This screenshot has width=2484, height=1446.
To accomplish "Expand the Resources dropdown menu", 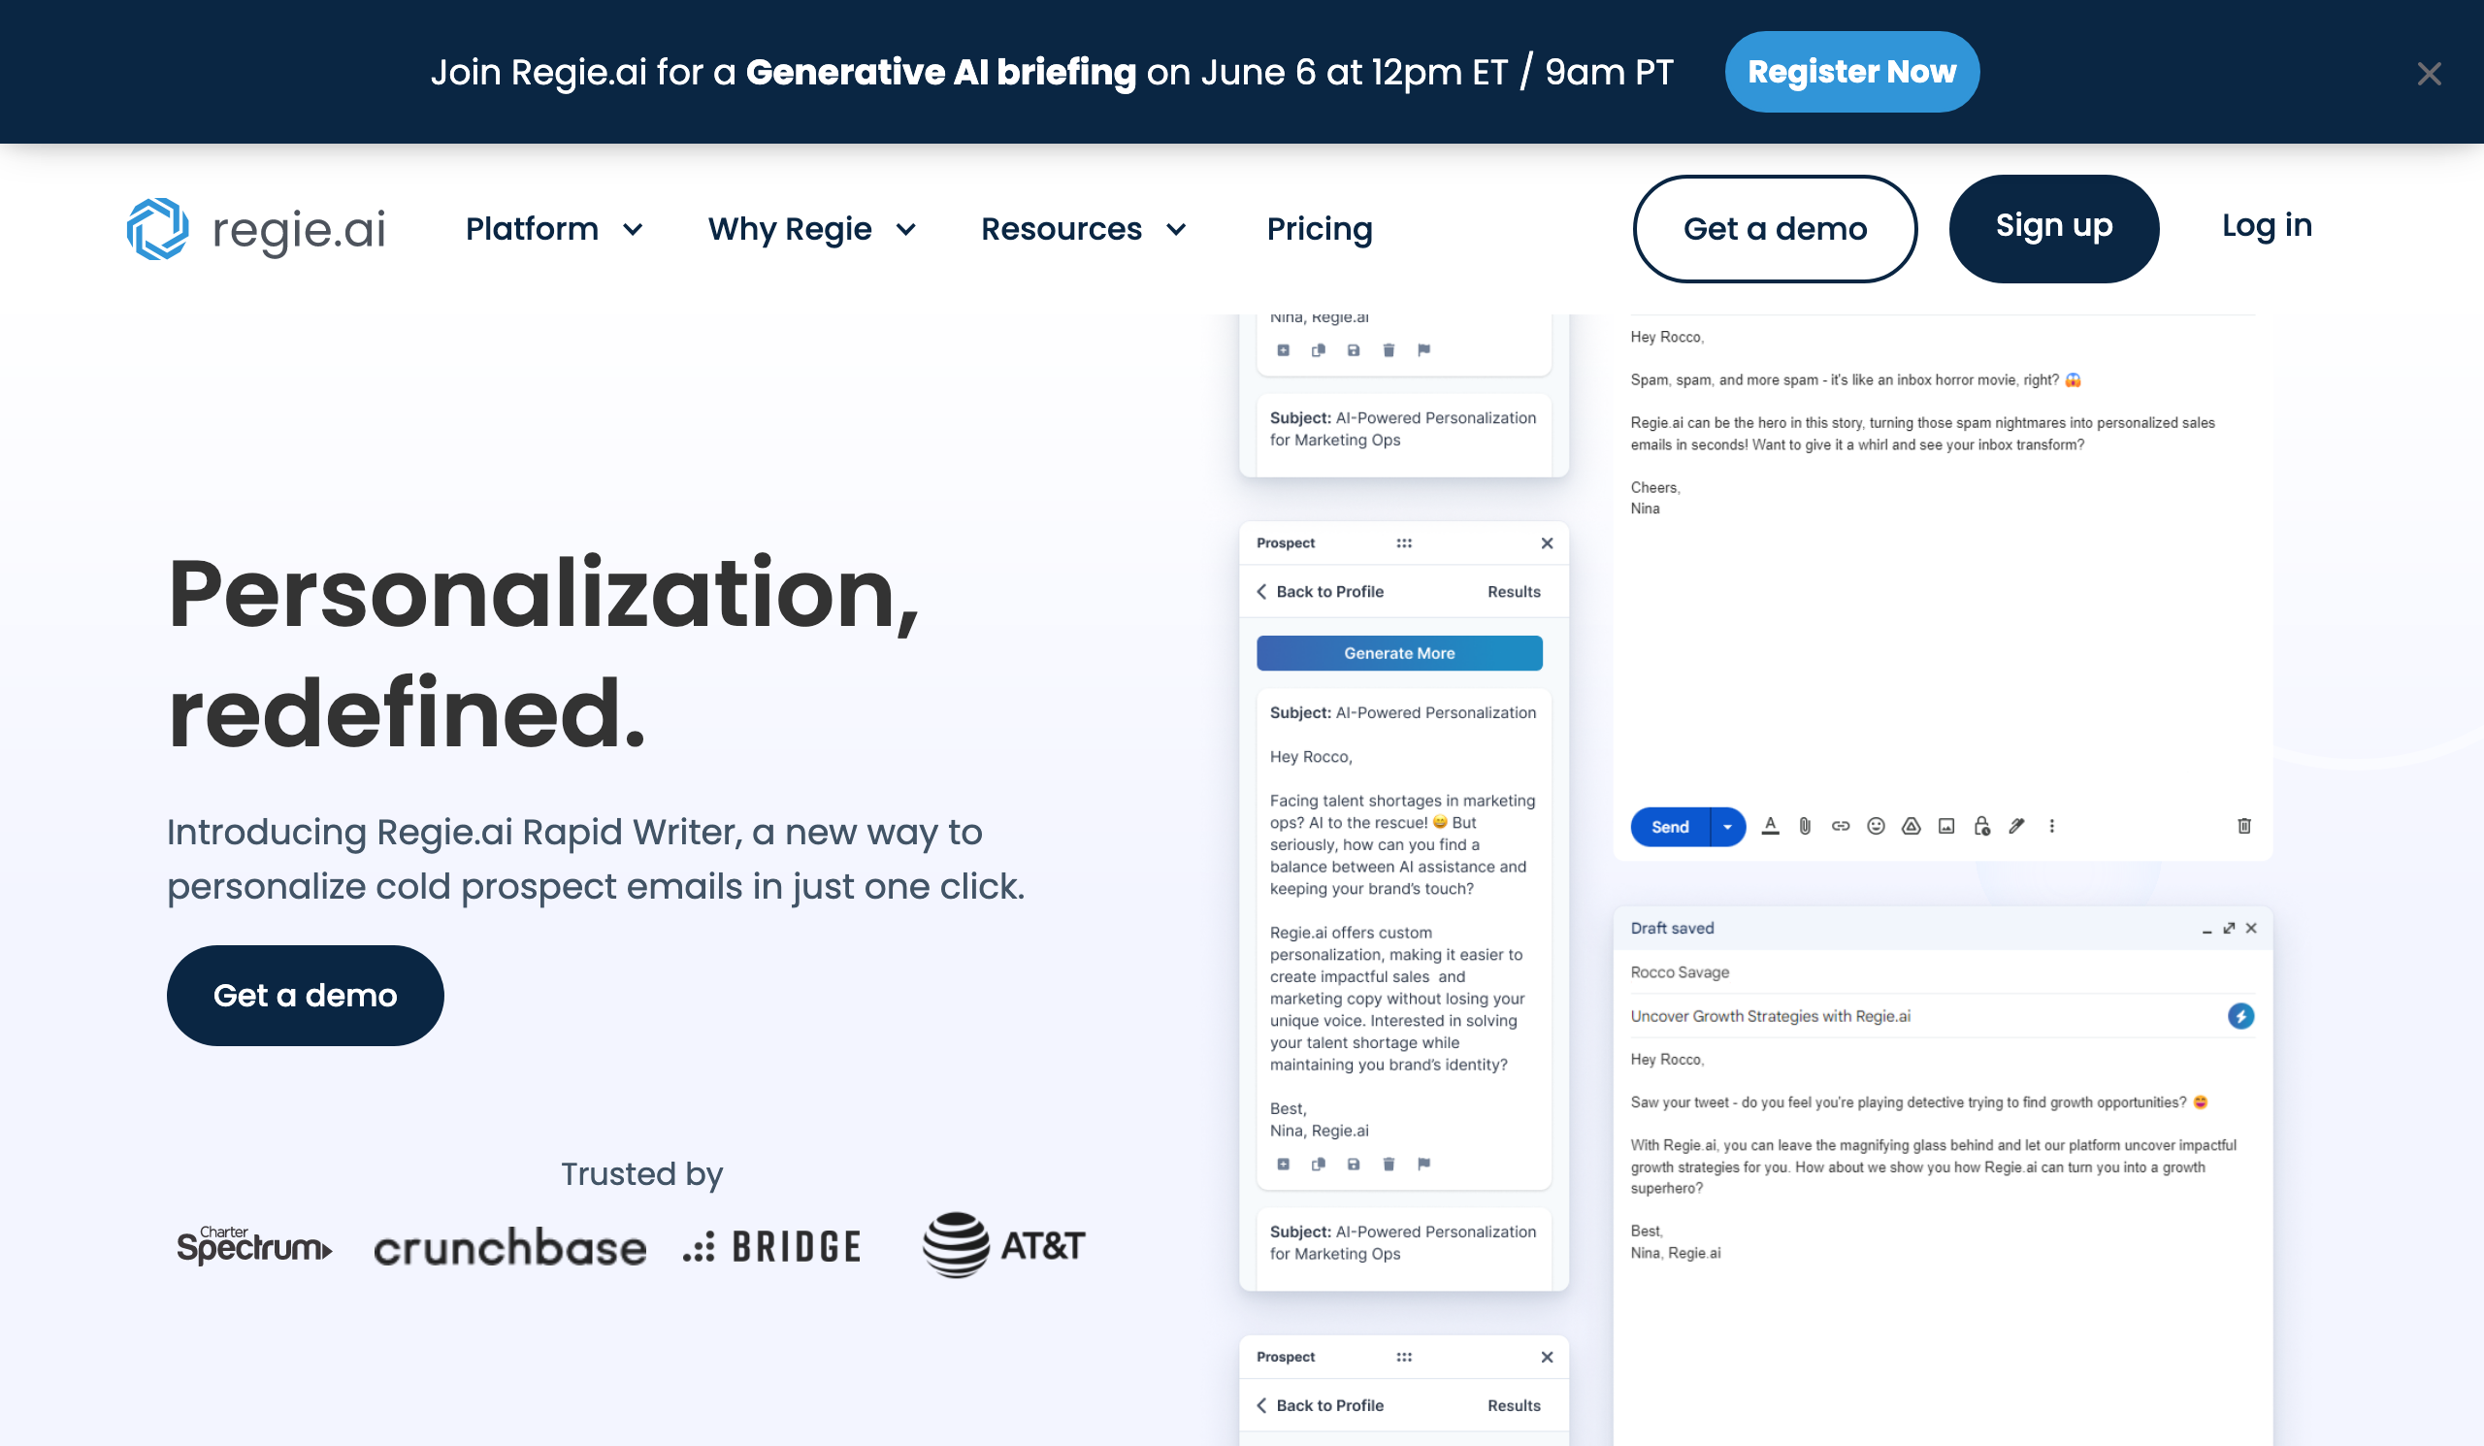I will coord(1083,229).
